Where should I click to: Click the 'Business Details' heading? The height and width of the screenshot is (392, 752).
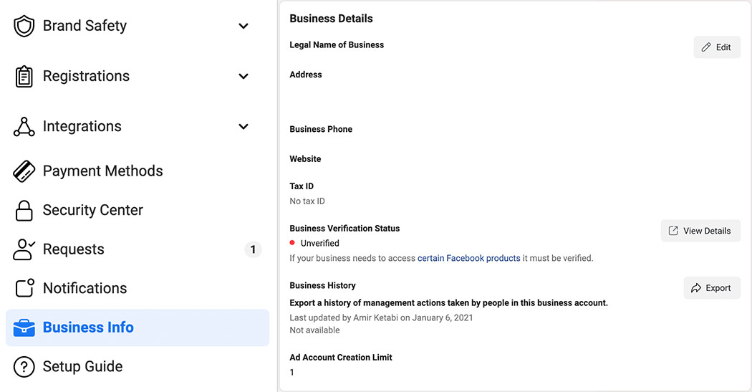tap(331, 19)
